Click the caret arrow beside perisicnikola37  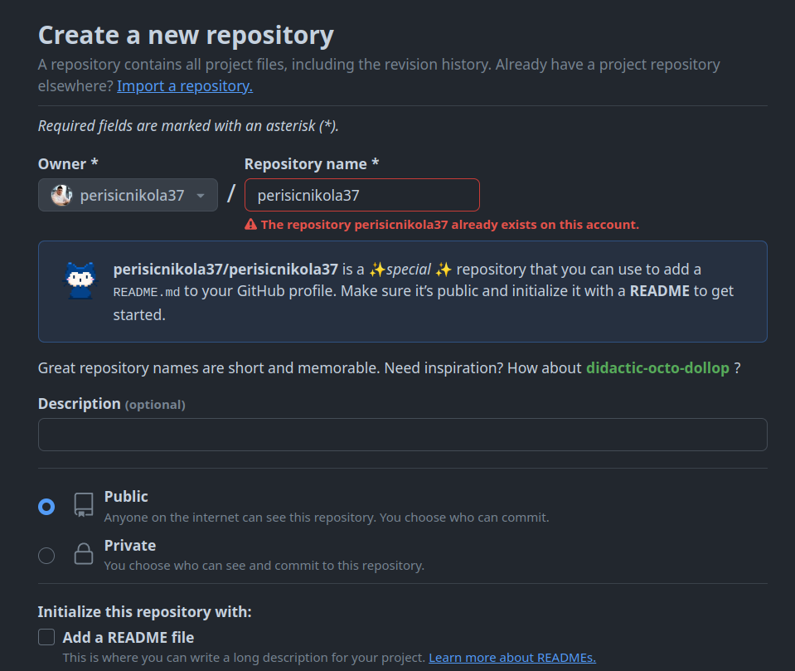point(199,194)
